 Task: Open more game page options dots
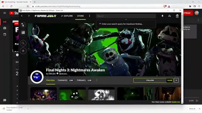click(x=97, y=80)
